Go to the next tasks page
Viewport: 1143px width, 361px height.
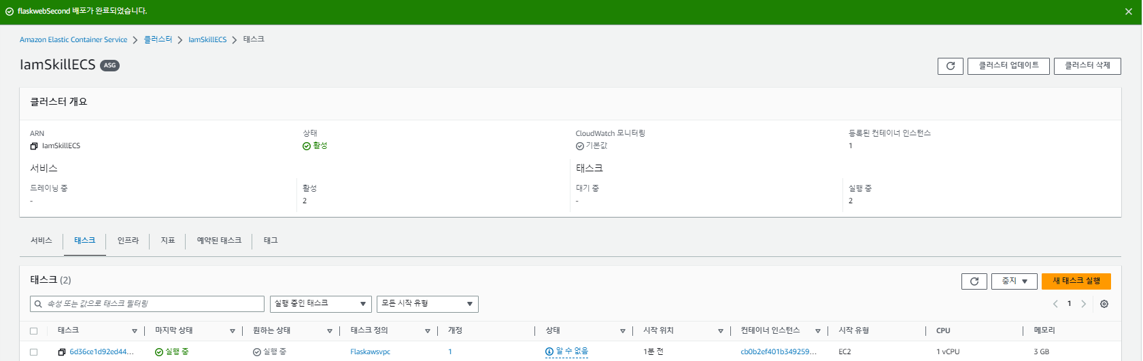[x=1084, y=304]
